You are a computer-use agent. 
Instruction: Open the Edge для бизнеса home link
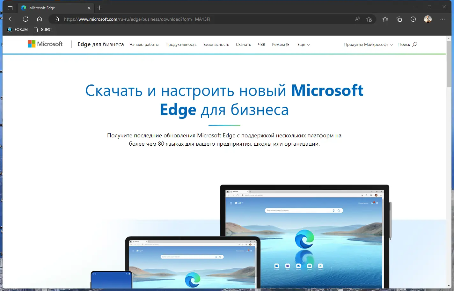100,44
